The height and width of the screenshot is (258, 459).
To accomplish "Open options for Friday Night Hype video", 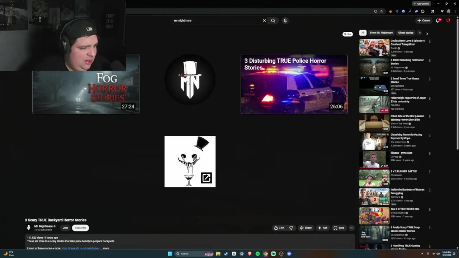I will point(430,98).
